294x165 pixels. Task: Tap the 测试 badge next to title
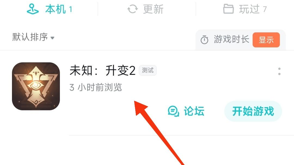[148, 70]
